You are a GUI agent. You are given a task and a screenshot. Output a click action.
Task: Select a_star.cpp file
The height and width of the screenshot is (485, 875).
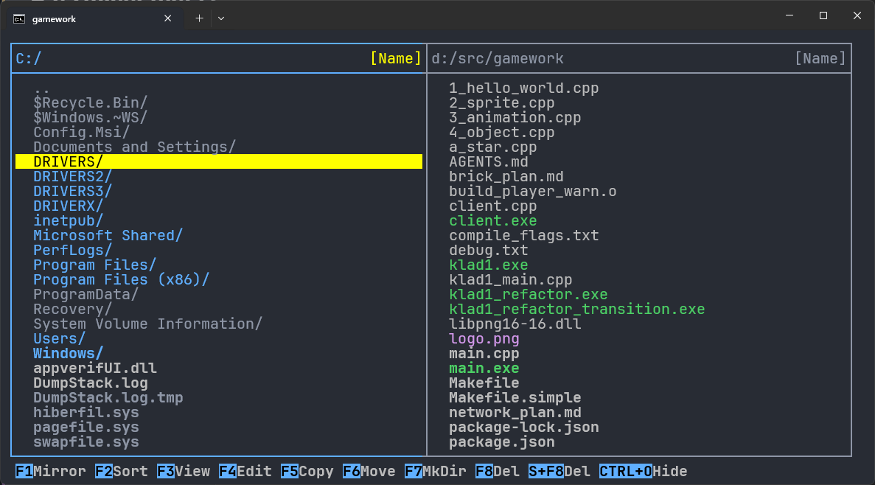point(492,147)
